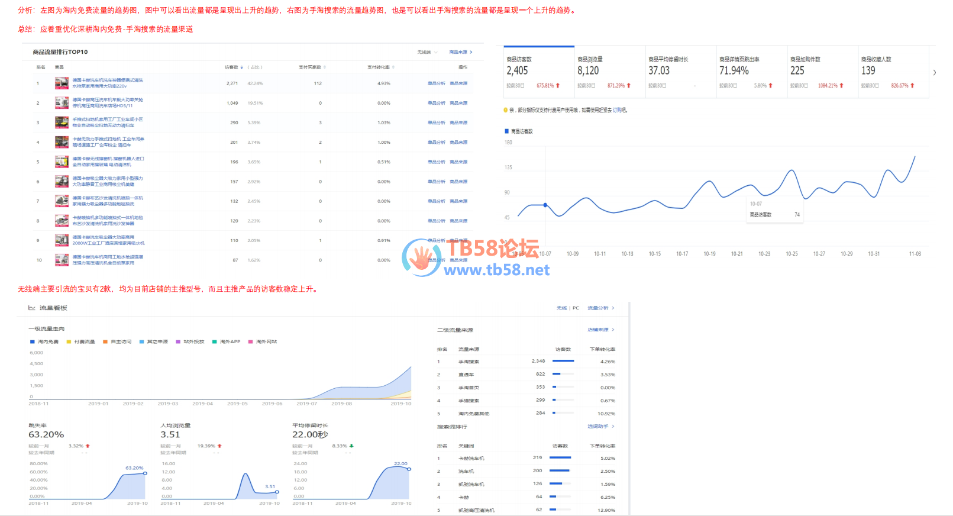This screenshot has width=953, height=516.
Task: Select the 商品加购件数 metric card
Action: coord(823,72)
